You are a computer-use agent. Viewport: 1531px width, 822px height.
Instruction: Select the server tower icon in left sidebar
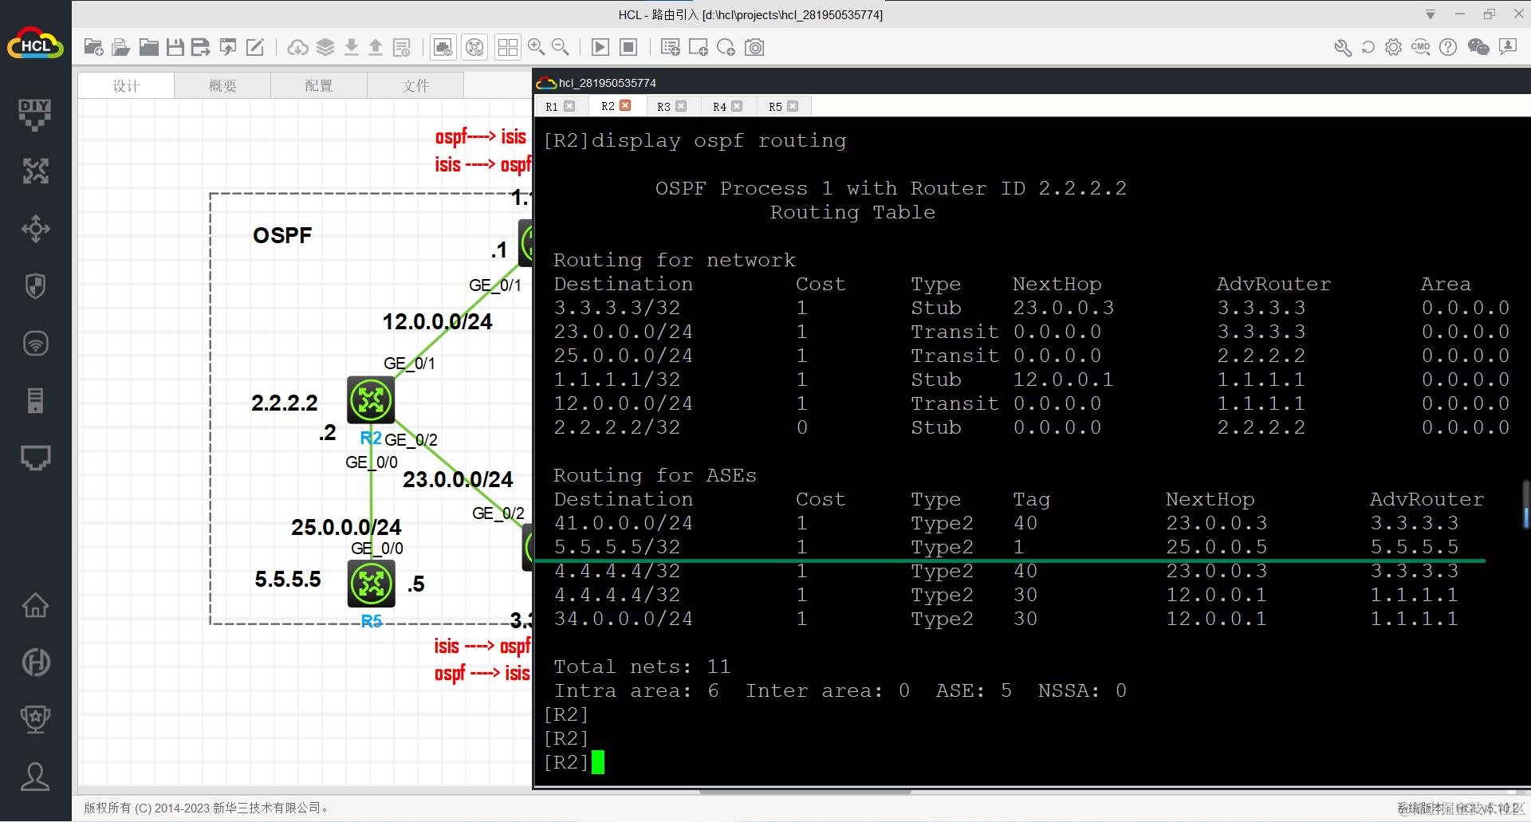pyautogui.click(x=35, y=400)
